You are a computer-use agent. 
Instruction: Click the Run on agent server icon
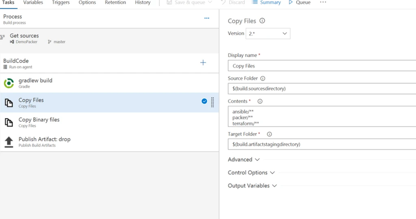pos(5,67)
